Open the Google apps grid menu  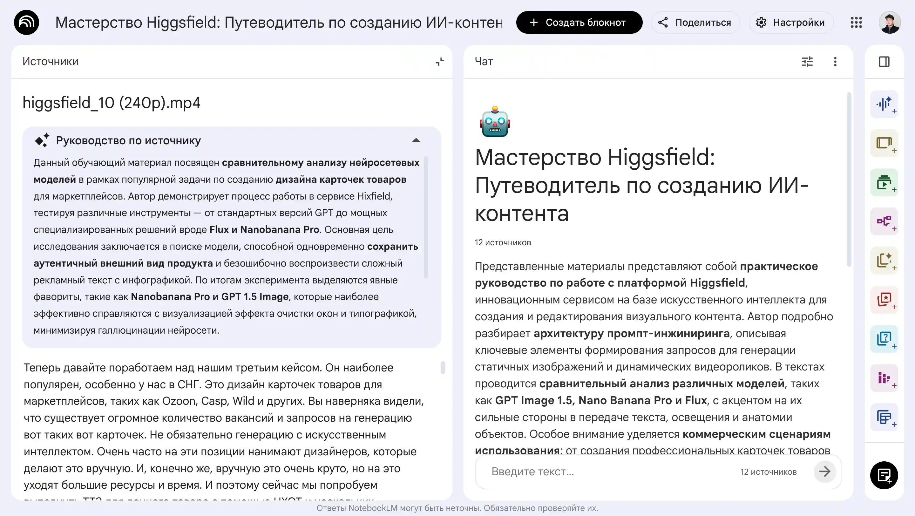click(857, 22)
